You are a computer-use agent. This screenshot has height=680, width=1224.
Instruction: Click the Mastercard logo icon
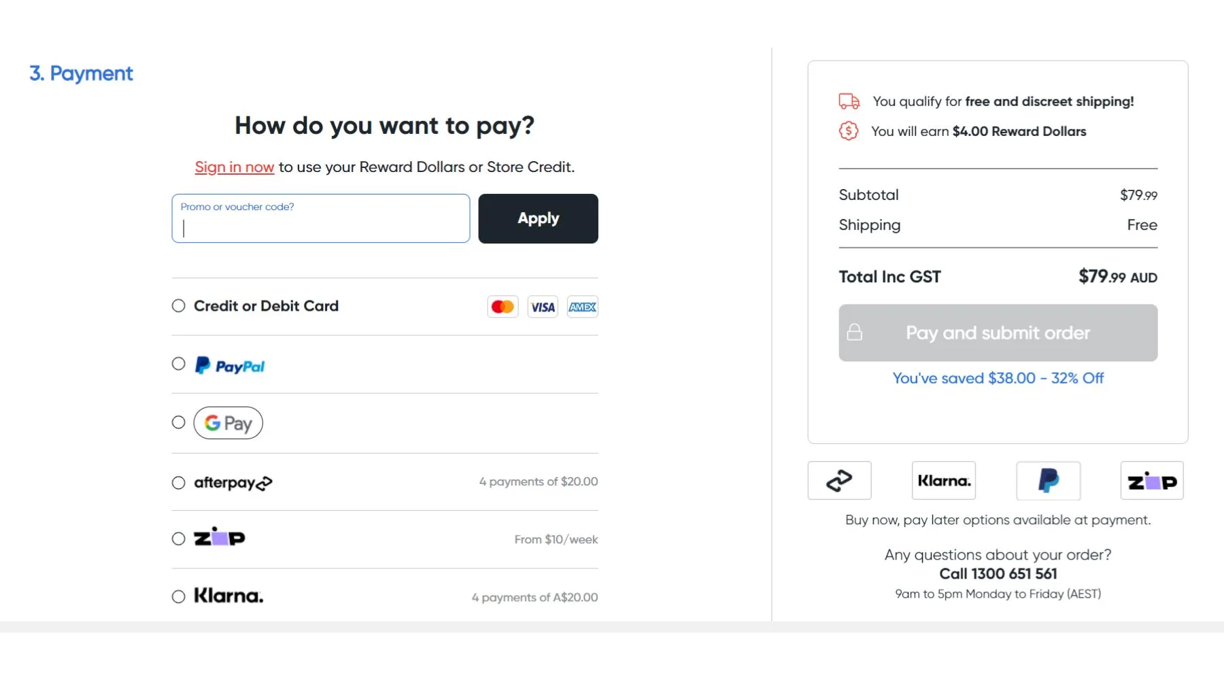coord(503,307)
